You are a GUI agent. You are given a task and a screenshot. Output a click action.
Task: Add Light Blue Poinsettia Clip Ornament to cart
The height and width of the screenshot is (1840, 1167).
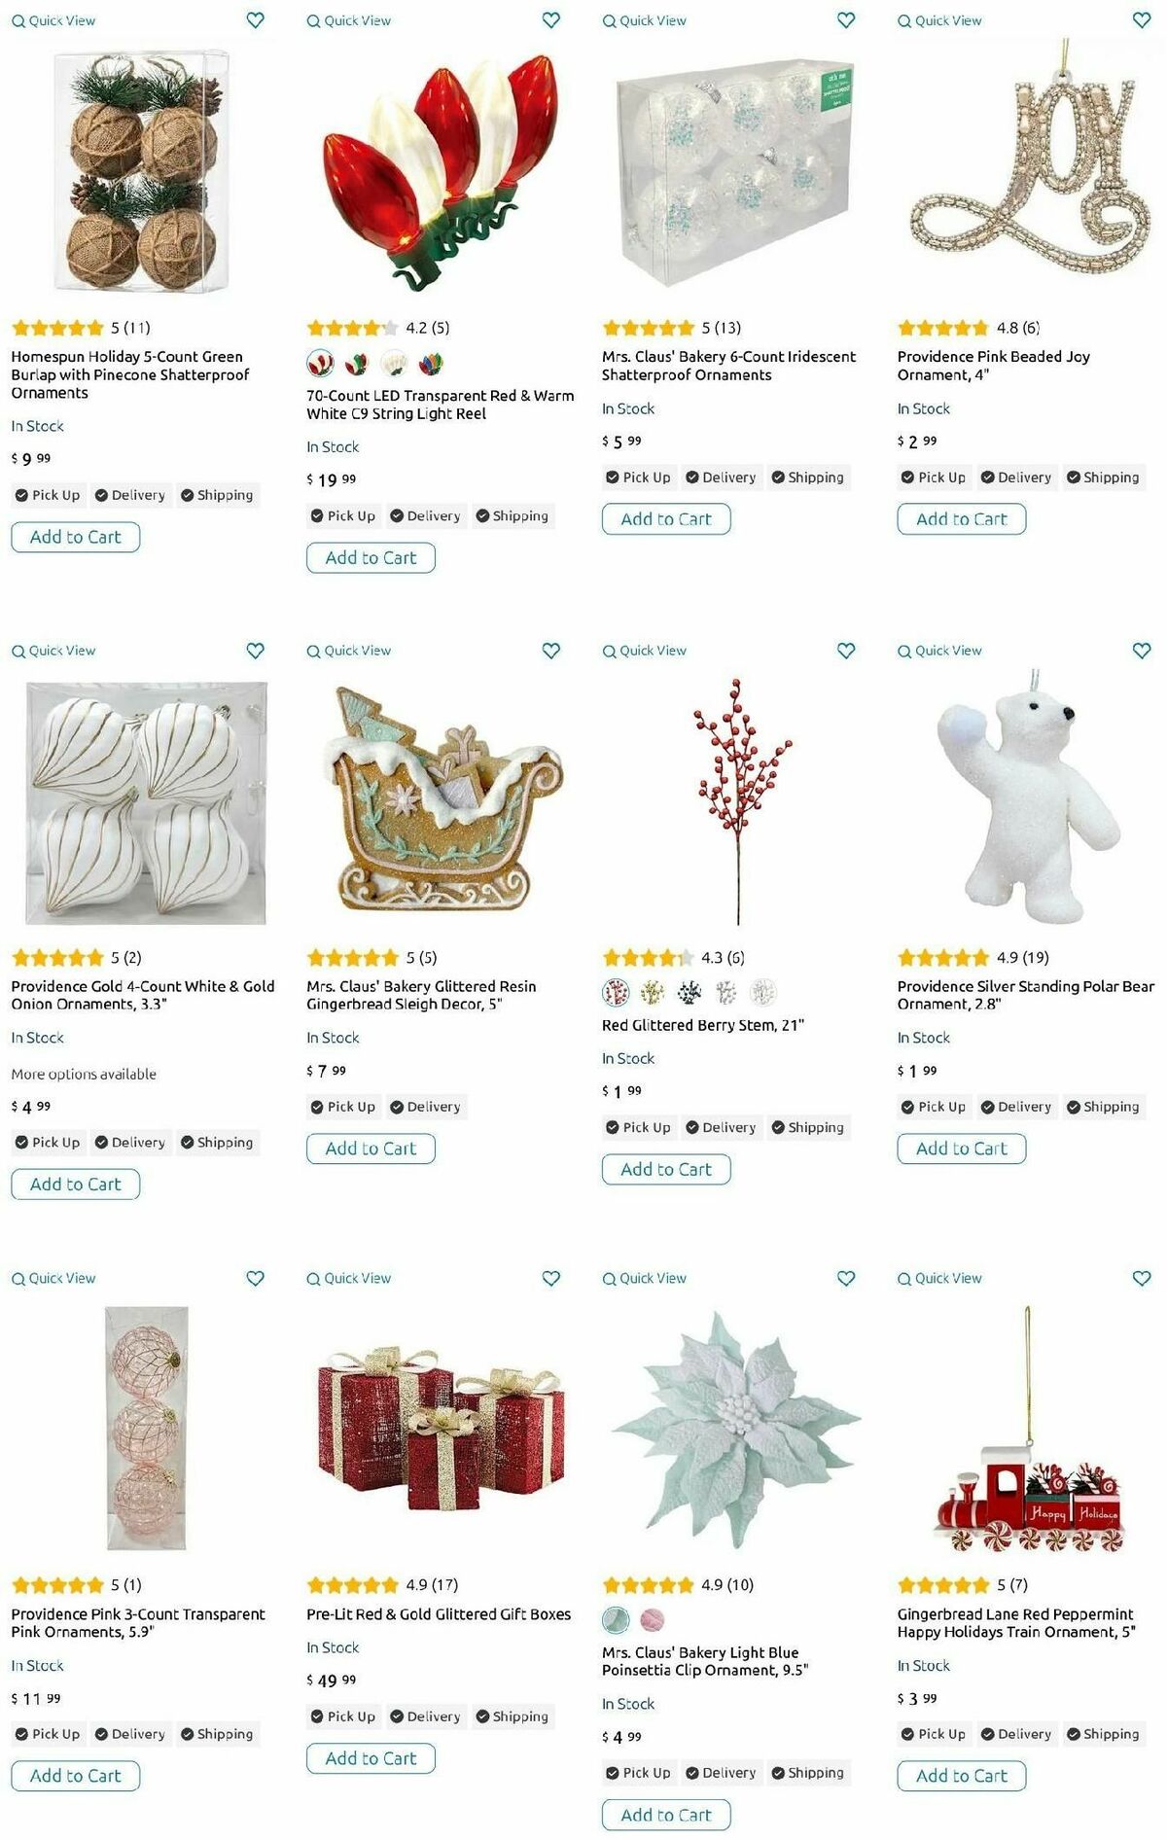(666, 1815)
